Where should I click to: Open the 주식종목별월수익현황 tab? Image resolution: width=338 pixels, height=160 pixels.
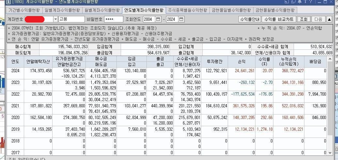[x=187, y=10]
